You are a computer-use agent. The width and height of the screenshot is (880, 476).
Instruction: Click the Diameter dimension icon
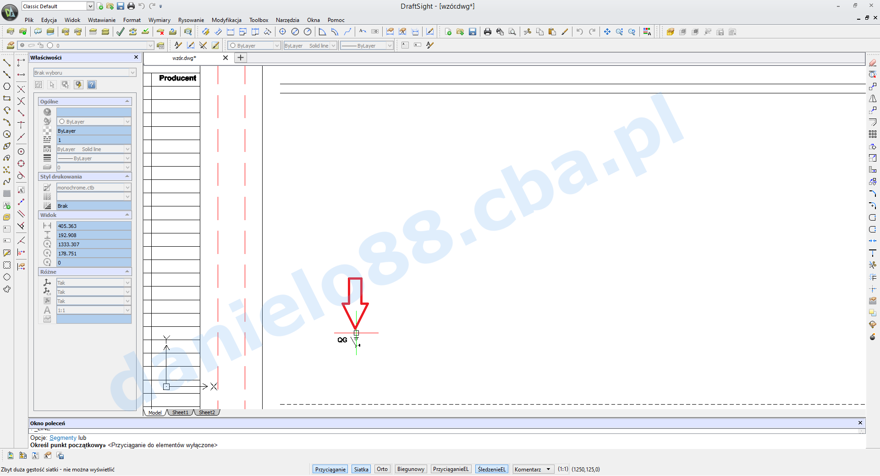point(295,32)
